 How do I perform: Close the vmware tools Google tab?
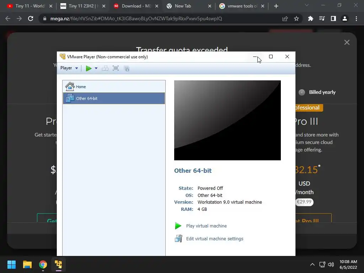263,6
